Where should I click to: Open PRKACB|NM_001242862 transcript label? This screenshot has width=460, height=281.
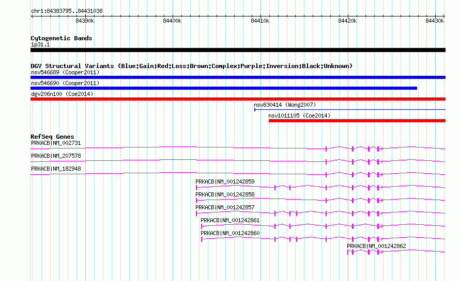click(x=376, y=246)
